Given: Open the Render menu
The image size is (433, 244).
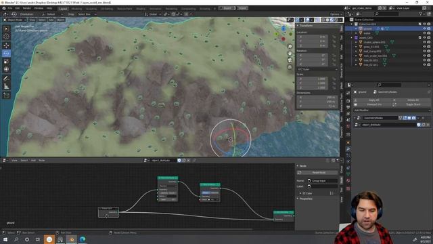Looking at the screenshot, I should pyautogui.click(x=27, y=8).
